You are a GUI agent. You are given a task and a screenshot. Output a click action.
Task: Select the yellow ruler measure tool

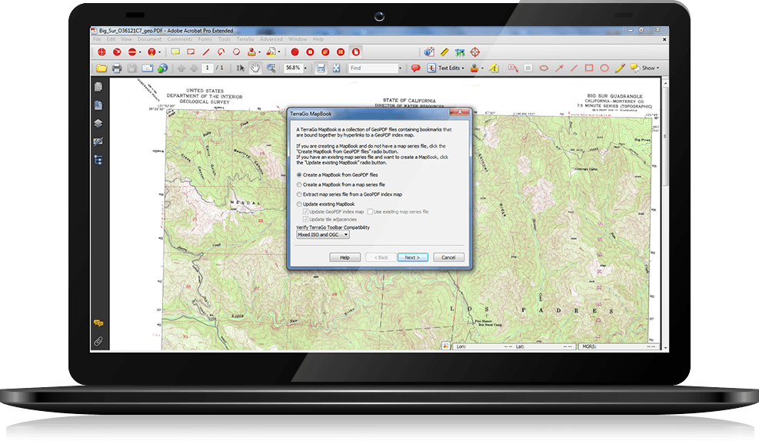tap(444, 52)
